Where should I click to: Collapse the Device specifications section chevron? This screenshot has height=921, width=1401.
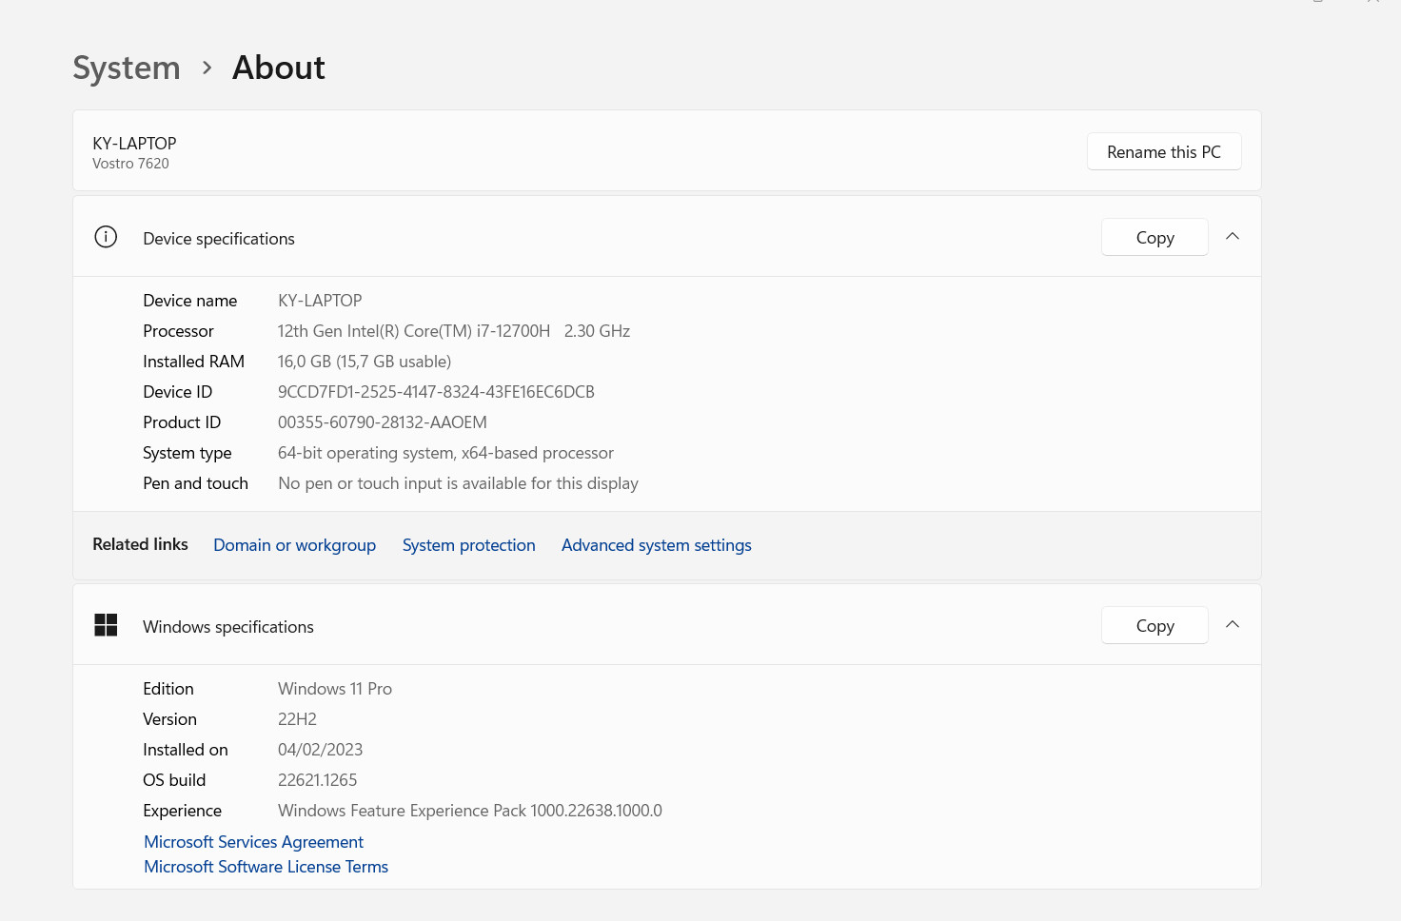click(x=1233, y=237)
